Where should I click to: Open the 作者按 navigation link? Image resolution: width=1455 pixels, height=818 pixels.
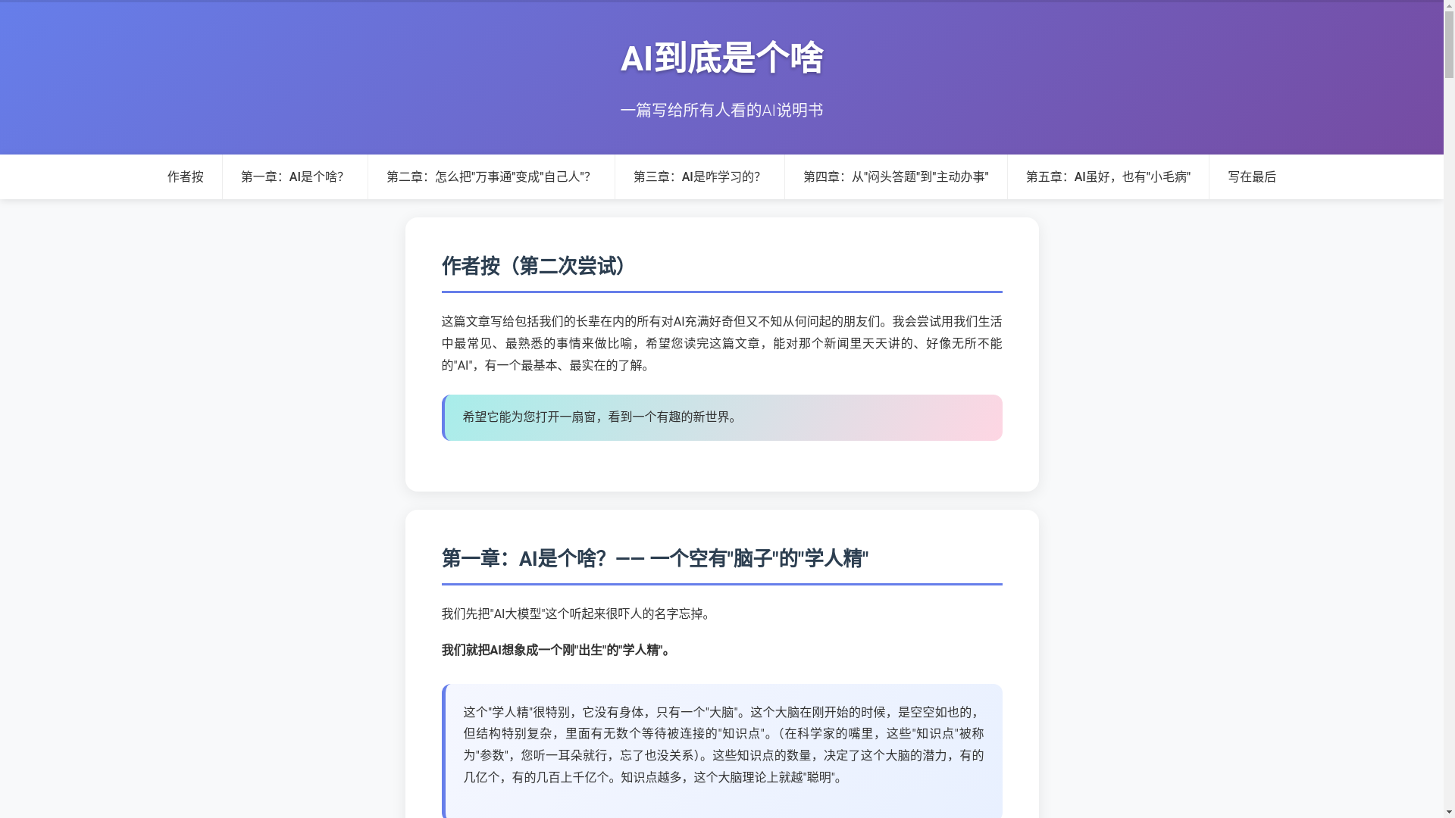(x=186, y=177)
